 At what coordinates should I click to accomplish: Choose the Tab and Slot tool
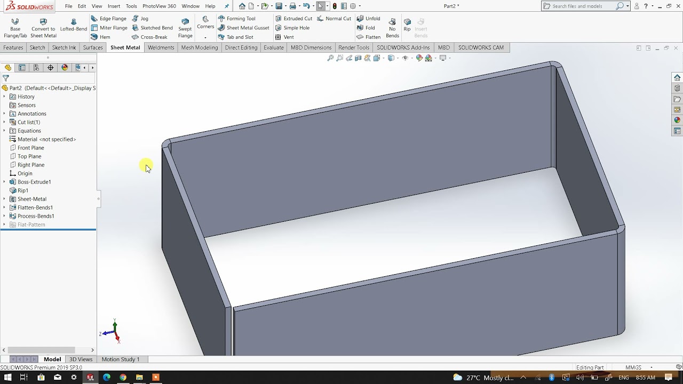click(235, 37)
